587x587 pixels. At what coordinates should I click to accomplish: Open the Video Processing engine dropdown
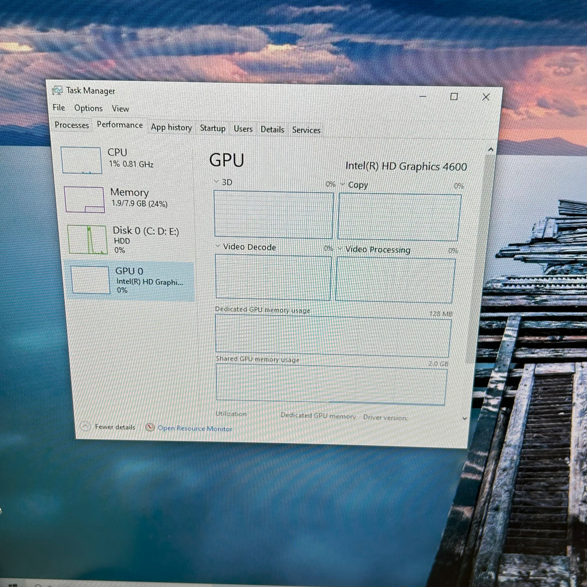[x=340, y=249]
